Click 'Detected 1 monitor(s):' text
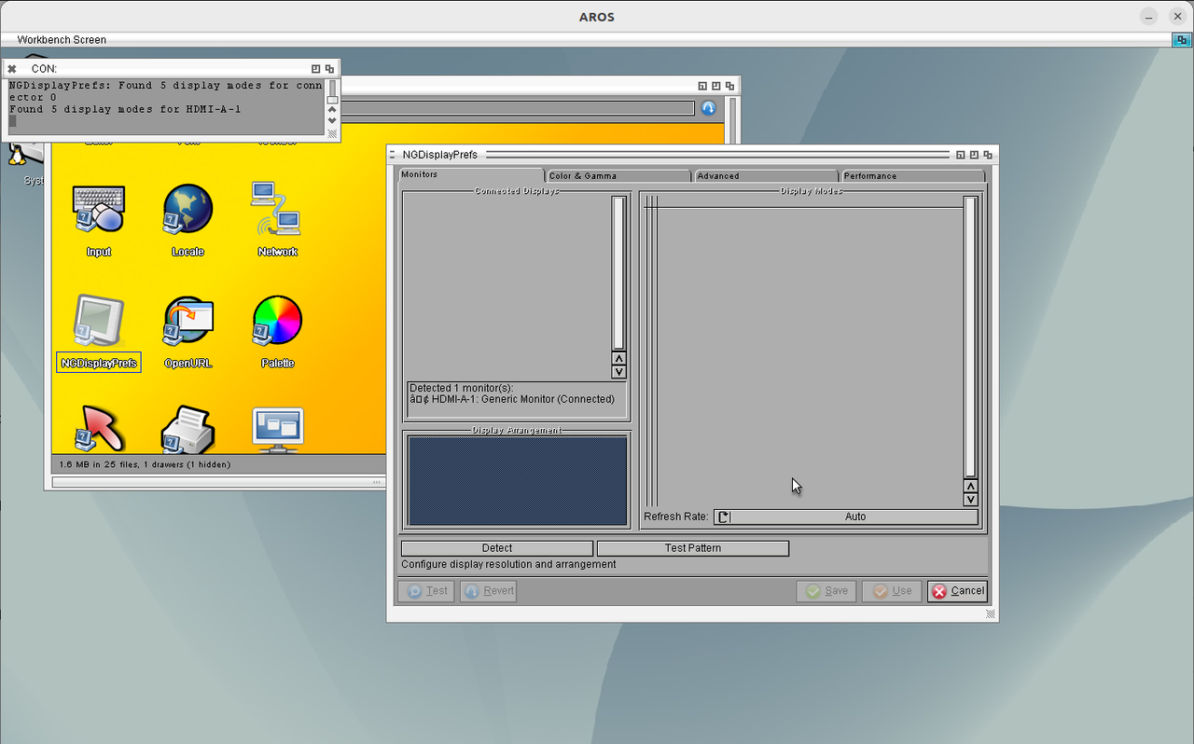Screen dimensions: 1194x744 pyautogui.click(x=462, y=388)
